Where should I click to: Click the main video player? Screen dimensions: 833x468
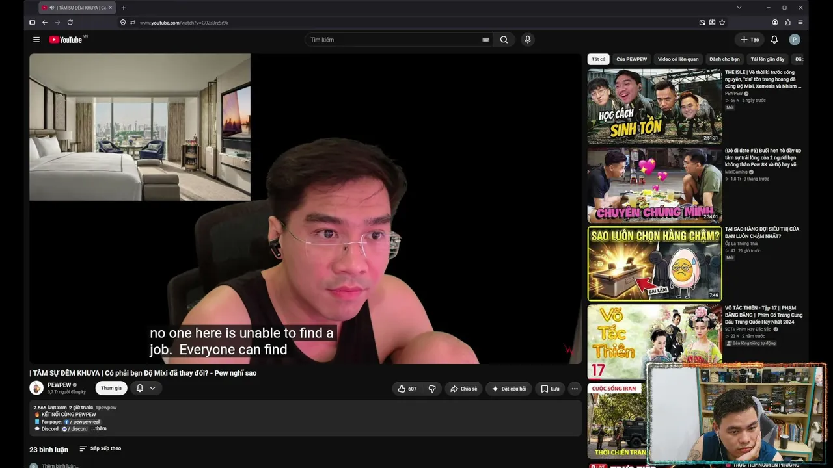click(x=305, y=209)
